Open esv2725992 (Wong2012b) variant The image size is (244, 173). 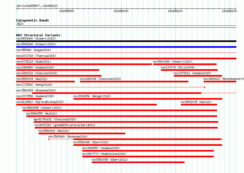[x=35, y=85]
